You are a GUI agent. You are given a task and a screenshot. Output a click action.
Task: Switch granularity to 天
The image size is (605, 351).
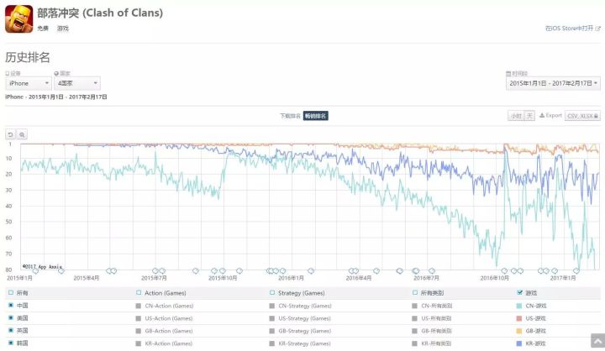coord(529,116)
